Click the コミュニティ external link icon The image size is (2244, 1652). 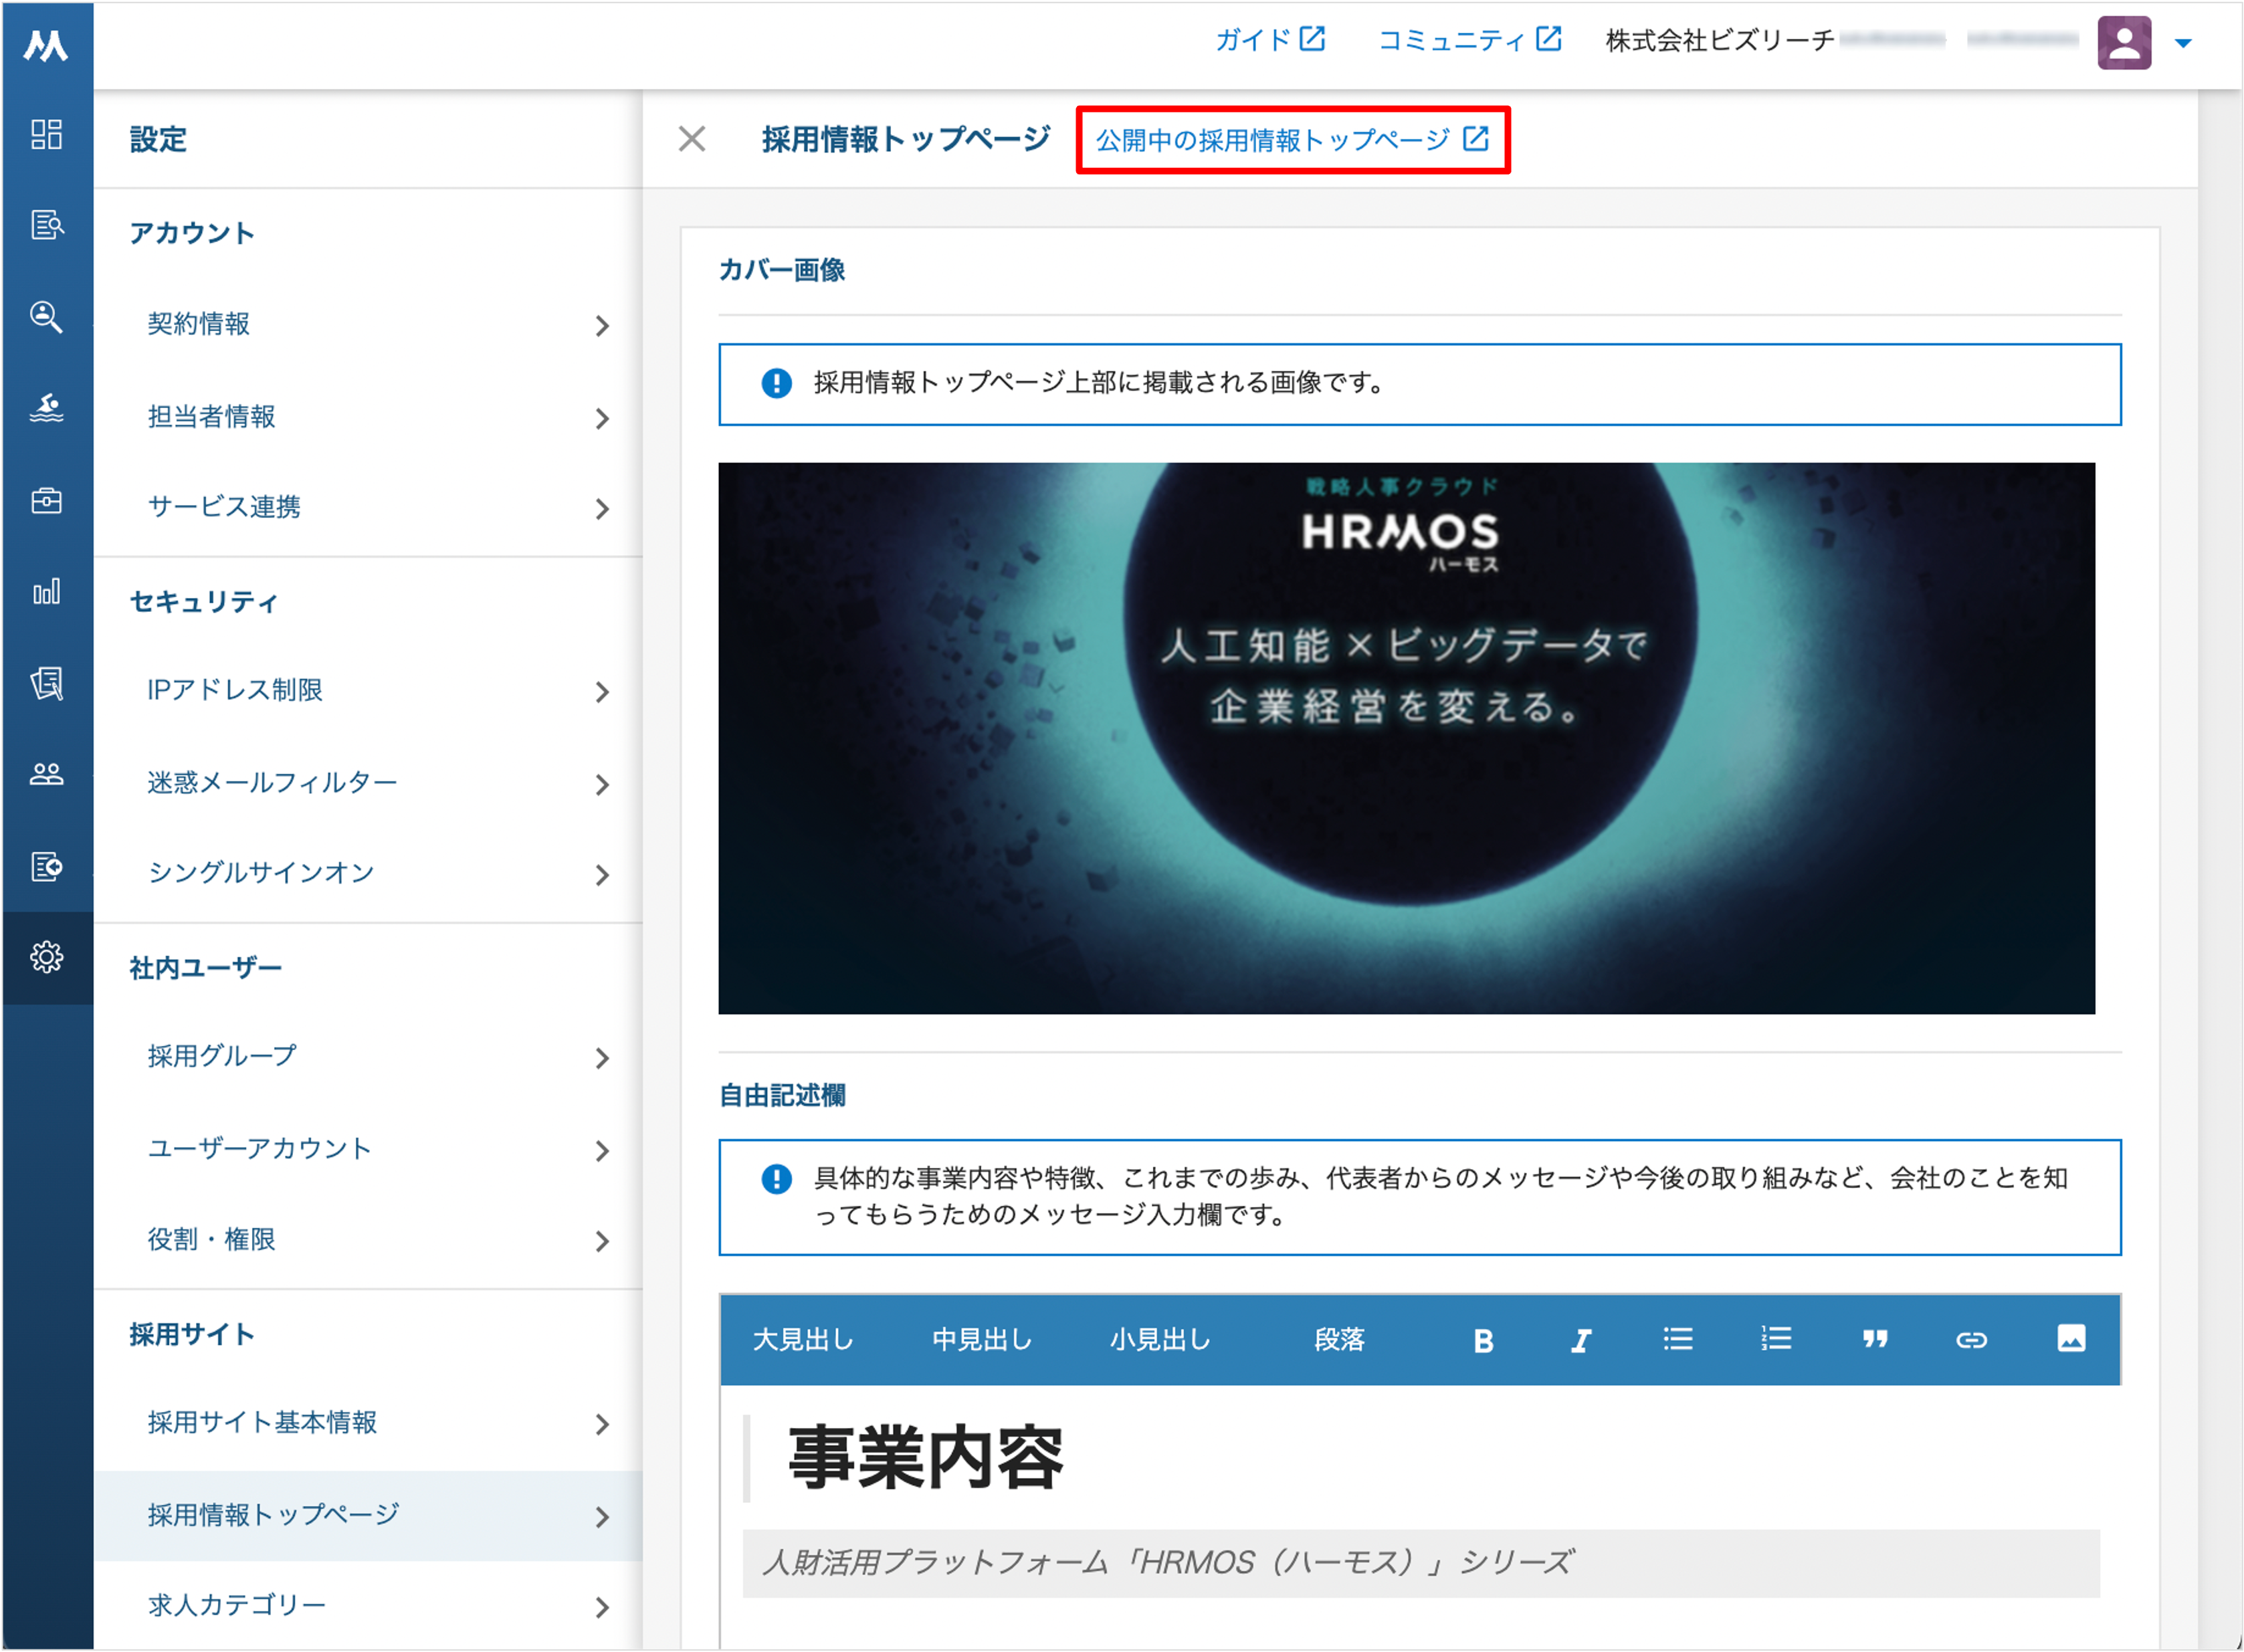(1548, 39)
